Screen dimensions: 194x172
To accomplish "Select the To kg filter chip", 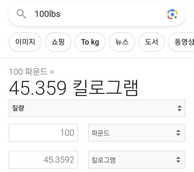I will pyautogui.click(x=90, y=42).
